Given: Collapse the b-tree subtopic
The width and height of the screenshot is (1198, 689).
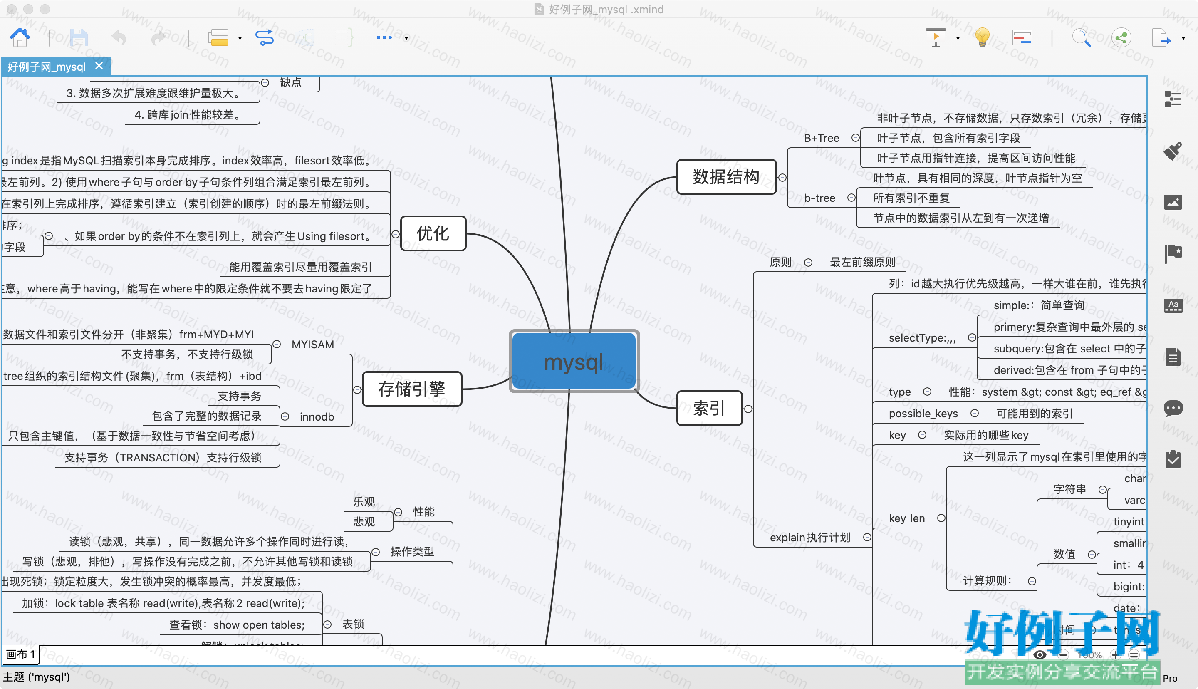Looking at the screenshot, I should click(x=851, y=198).
